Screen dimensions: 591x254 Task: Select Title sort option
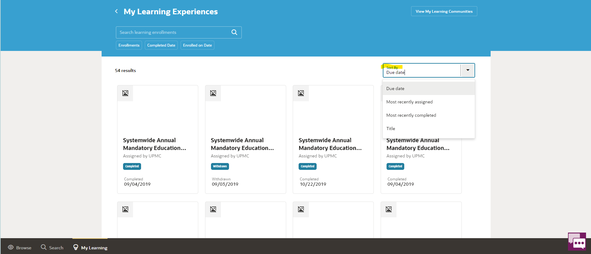[x=429, y=129]
